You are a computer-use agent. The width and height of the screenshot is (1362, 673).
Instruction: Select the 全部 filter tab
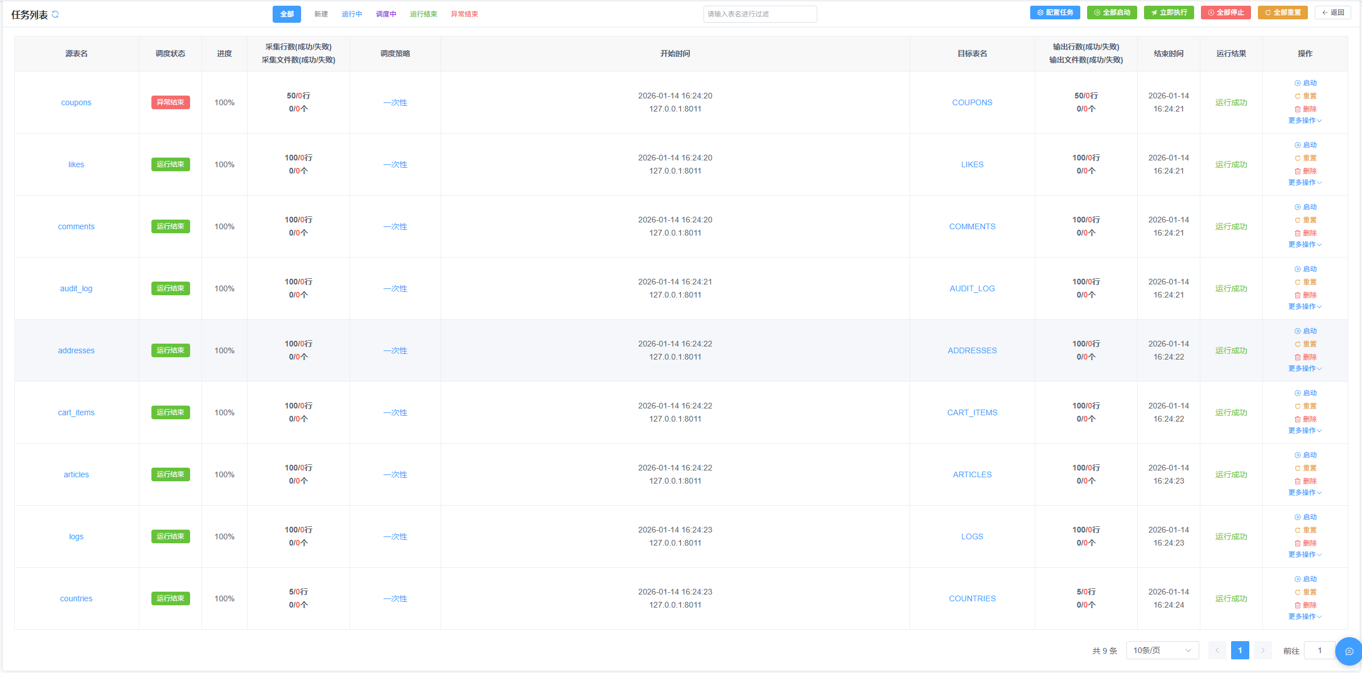tap(287, 14)
